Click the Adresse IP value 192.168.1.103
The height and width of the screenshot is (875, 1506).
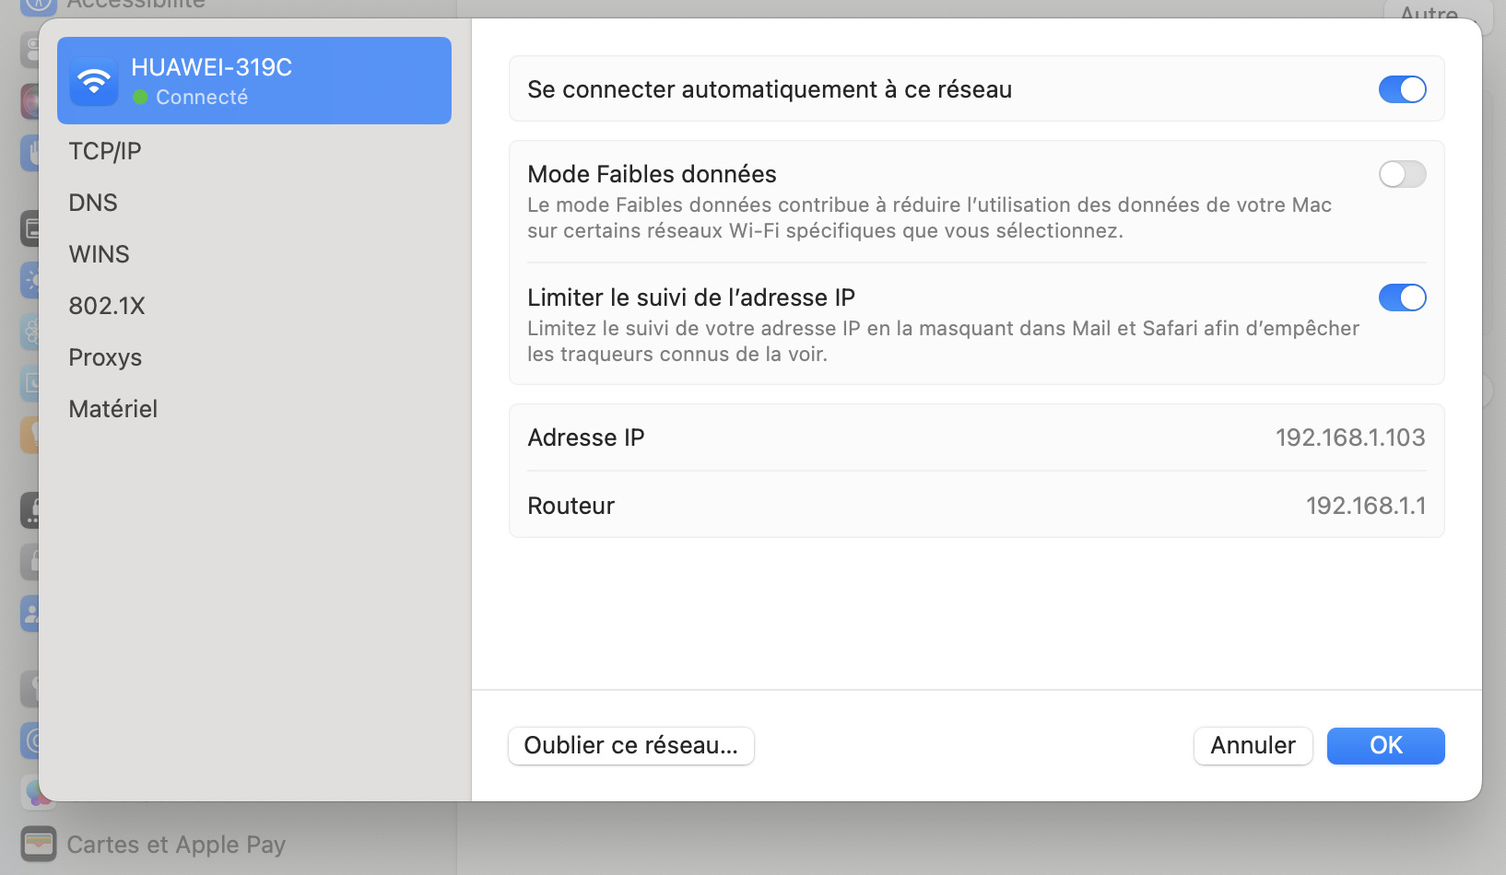(1350, 437)
